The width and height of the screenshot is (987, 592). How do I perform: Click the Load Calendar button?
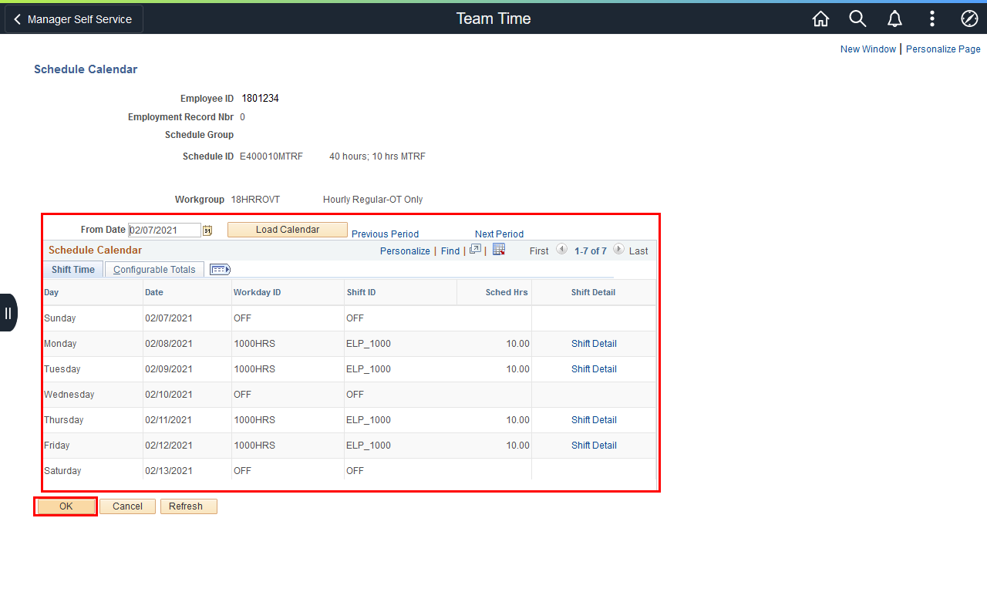pos(288,230)
